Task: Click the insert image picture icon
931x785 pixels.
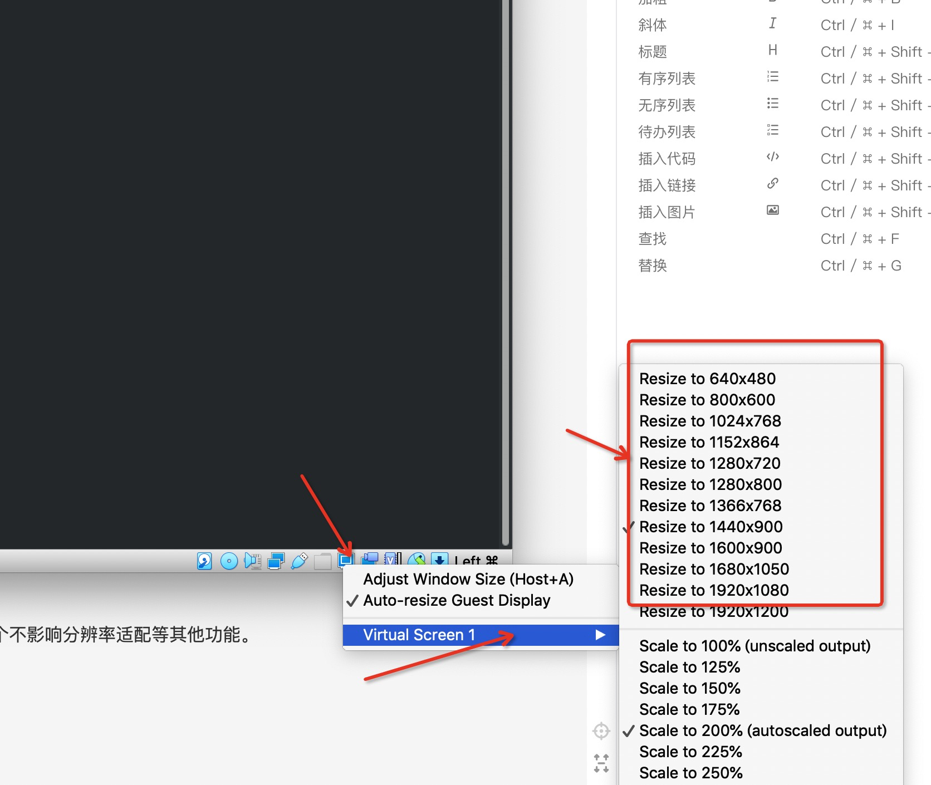Action: (x=772, y=210)
